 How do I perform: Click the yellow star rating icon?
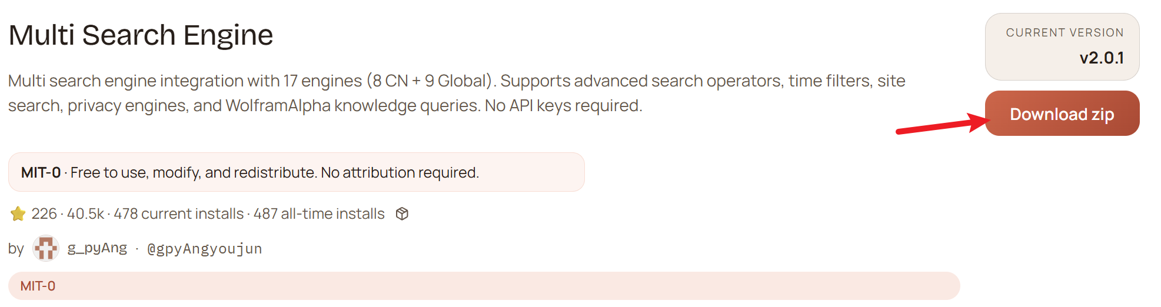tap(18, 213)
